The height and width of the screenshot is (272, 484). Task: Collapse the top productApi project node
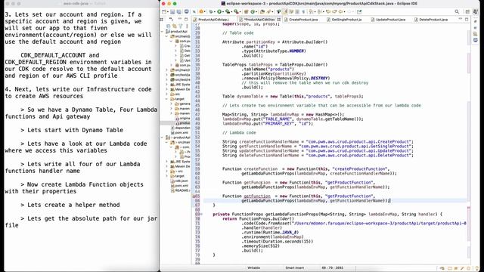(163, 32)
